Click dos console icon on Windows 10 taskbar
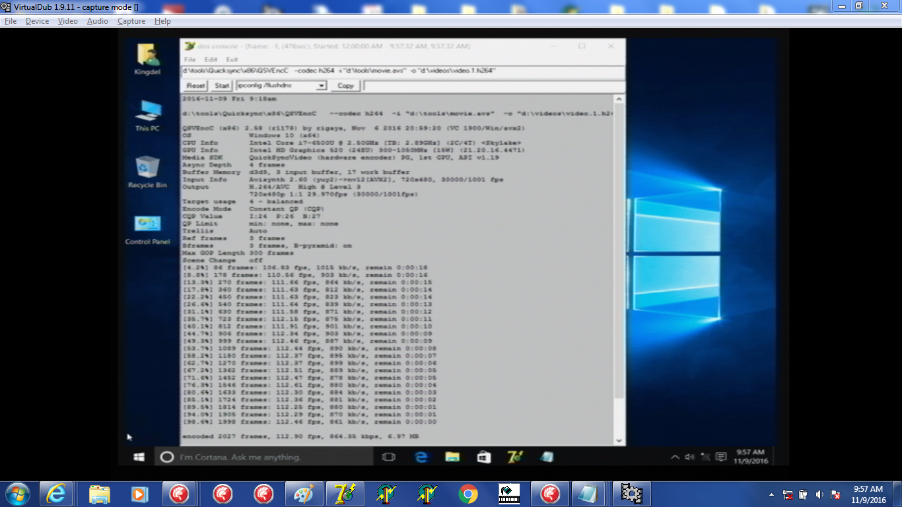The height and width of the screenshot is (507, 902). coord(515,457)
